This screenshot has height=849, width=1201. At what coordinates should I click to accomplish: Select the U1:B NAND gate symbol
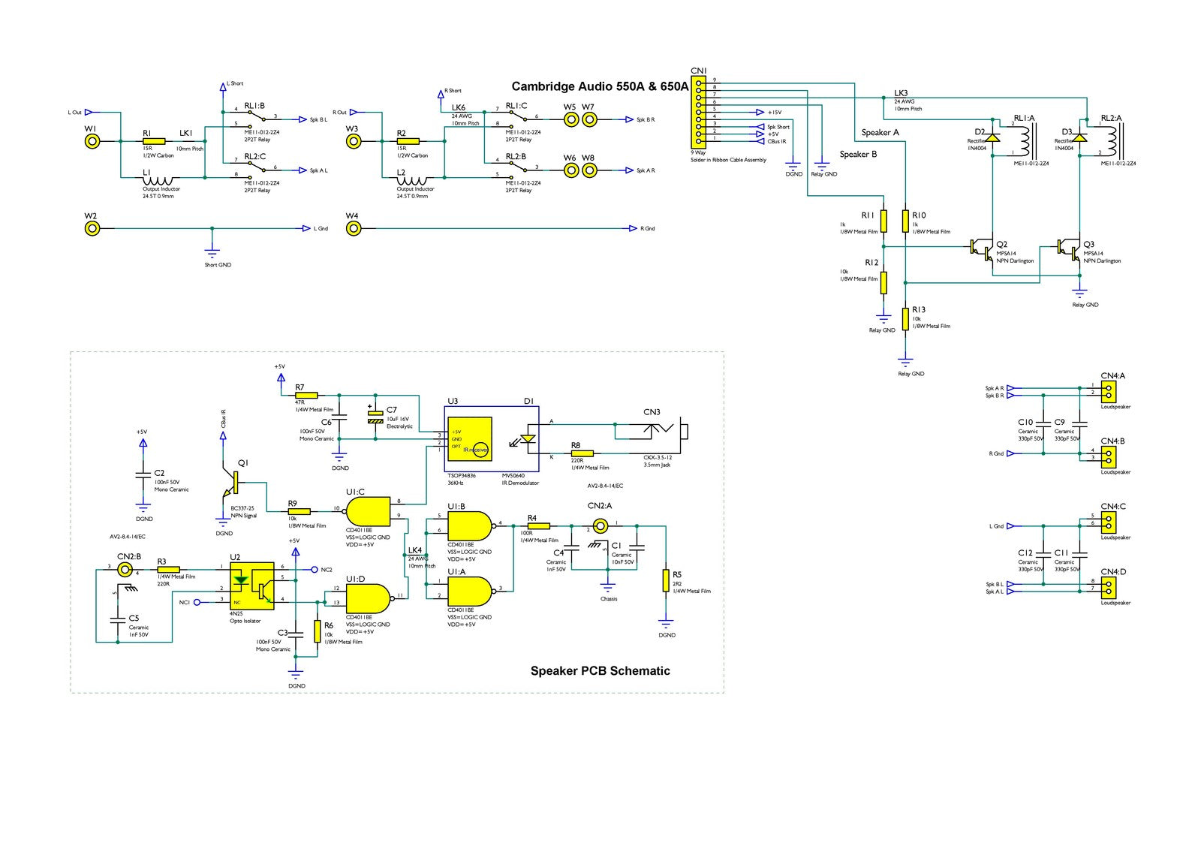coord(470,525)
